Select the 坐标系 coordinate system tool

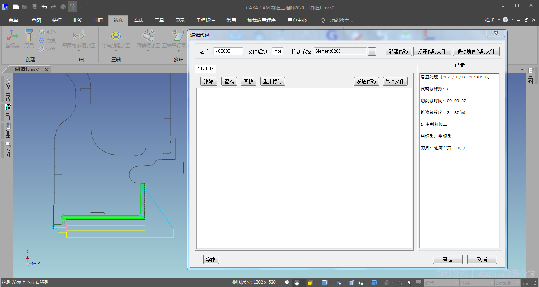pyautogui.click(x=13, y=39)
